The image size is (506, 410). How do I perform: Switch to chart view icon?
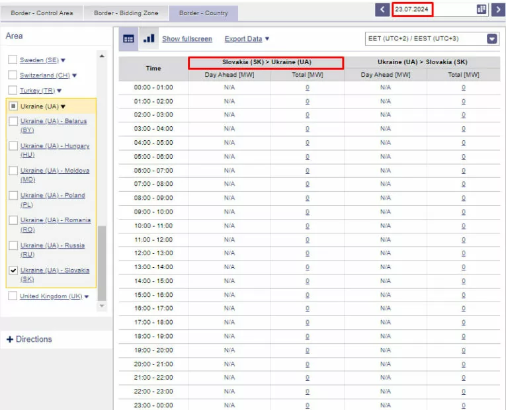pyautogui.click(x=149, y=38)
